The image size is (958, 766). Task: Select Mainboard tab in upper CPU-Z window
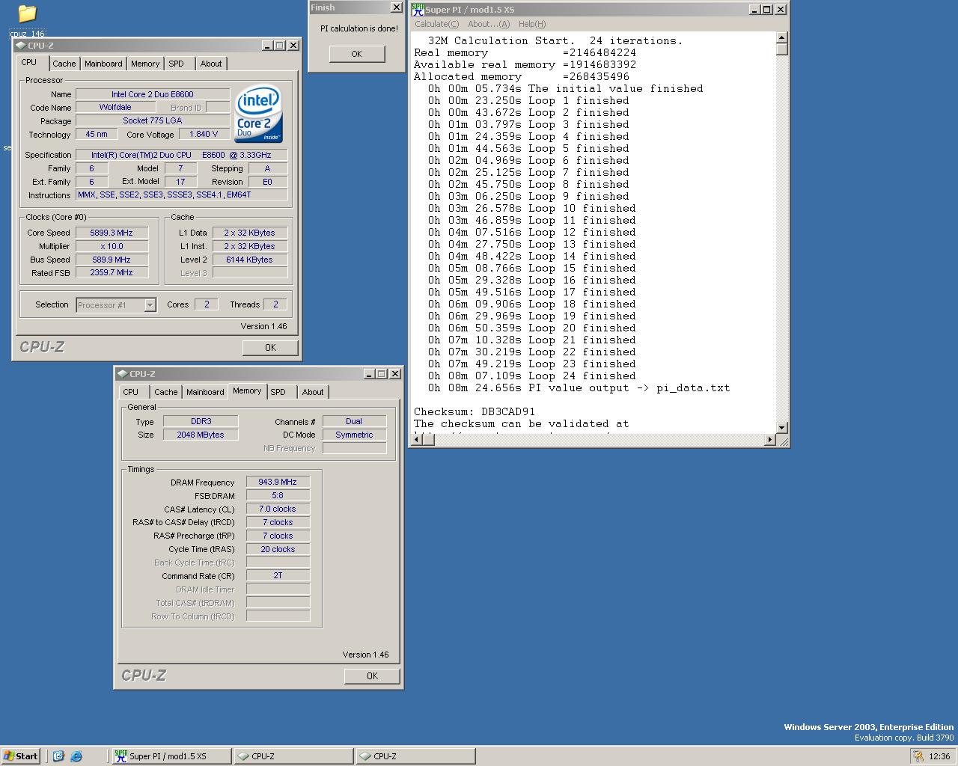pyautogui.click(x=103, y=64)
